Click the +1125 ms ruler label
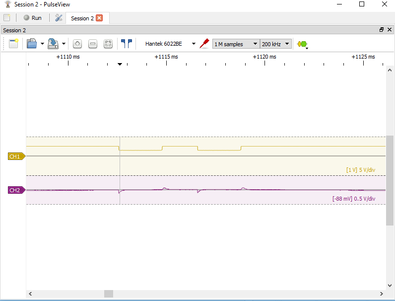 [x=363, y=57]
